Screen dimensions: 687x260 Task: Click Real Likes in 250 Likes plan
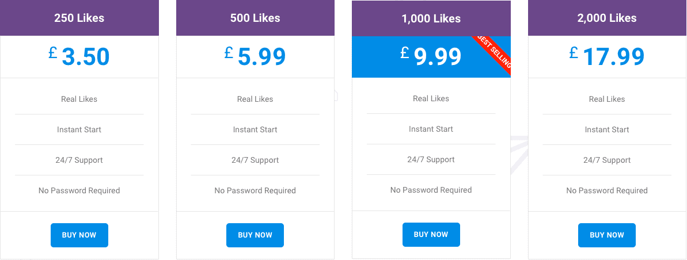(x=79, y=99)
